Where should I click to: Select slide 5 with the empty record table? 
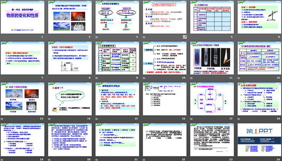[212, 17]
